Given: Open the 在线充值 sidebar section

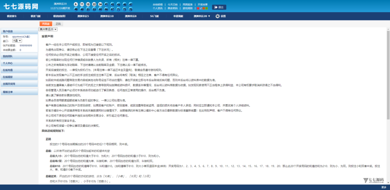Looking at the screenshot, I should (x=19, y=70).
